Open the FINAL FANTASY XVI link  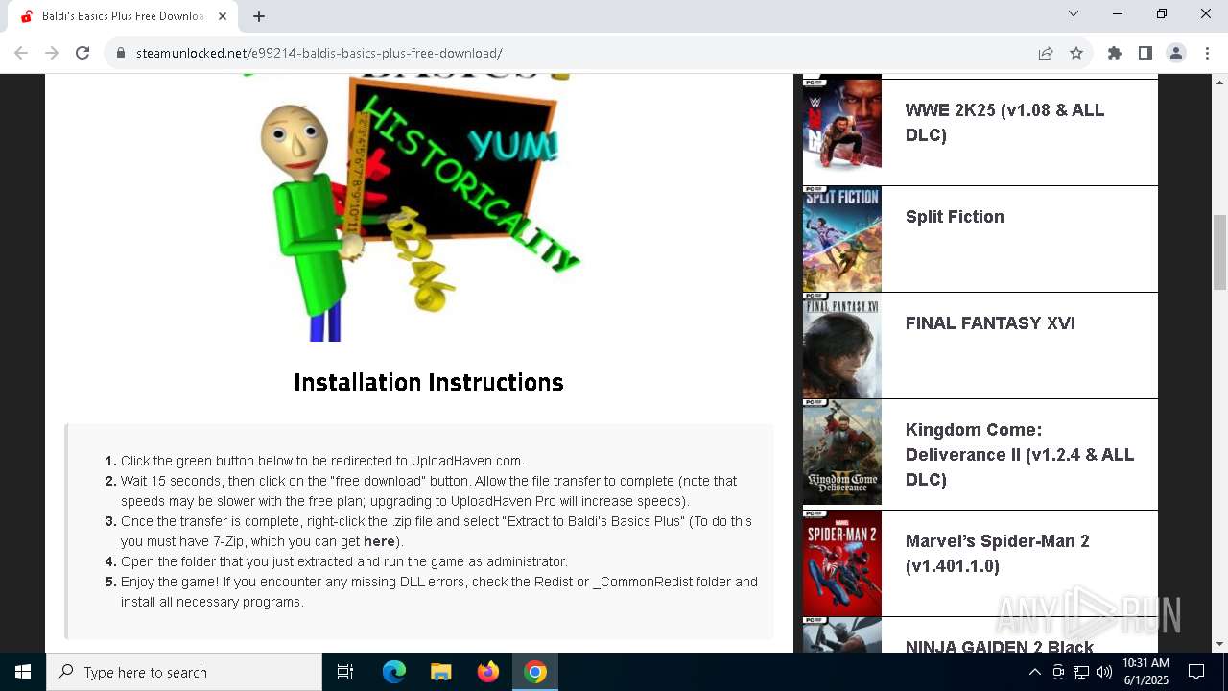(990, 323)
